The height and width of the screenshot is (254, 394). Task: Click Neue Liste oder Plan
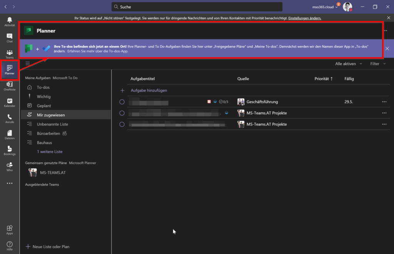(x=48, y=247)
